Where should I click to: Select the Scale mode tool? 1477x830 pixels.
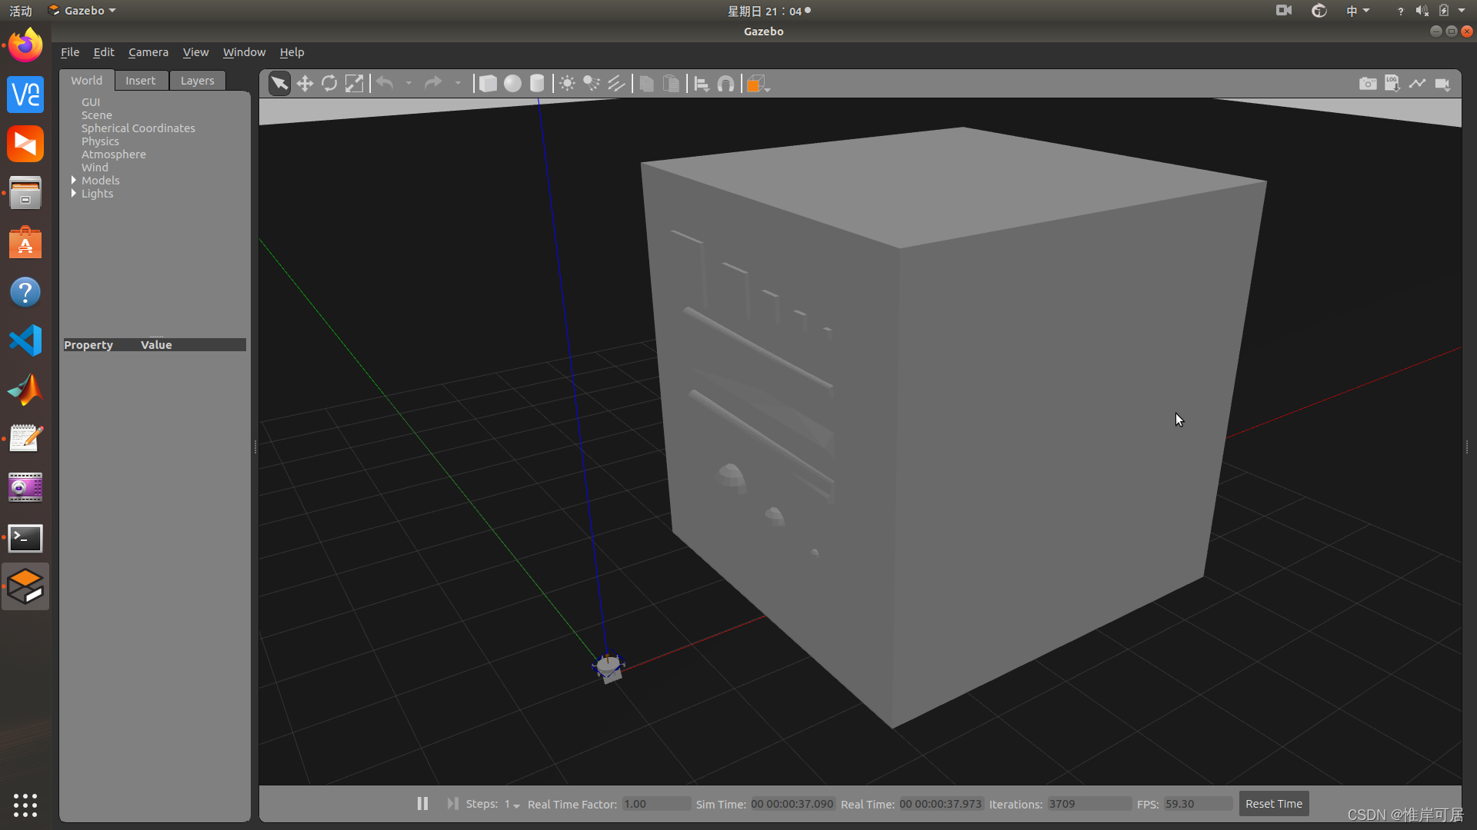354,84
